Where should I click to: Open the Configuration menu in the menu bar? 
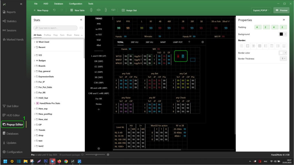[x=76, y=4]
